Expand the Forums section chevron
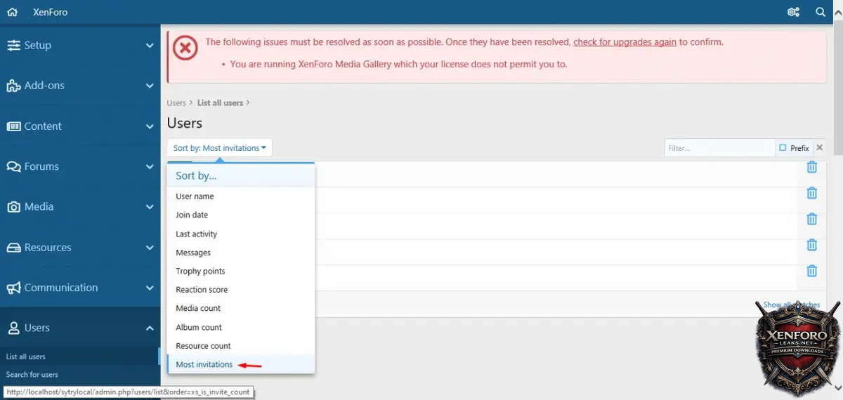Viewport: 843px width, 400px height. (x=150, y=167)
